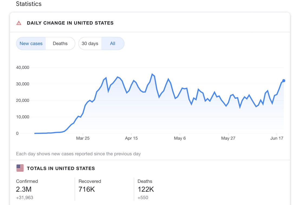Click the May 6 x-axis label
Image resolution: width=300 pixels, height=205 pixels.
point(180,138)
